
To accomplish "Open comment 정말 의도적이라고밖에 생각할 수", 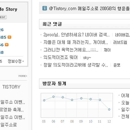I will point(76,65).
